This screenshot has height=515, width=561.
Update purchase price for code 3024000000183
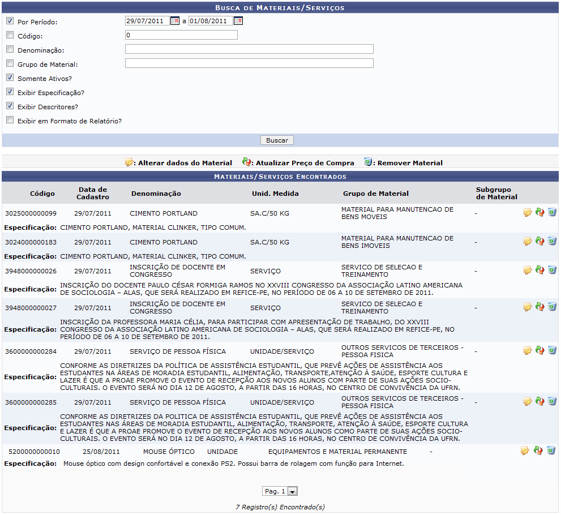(539, 242)
